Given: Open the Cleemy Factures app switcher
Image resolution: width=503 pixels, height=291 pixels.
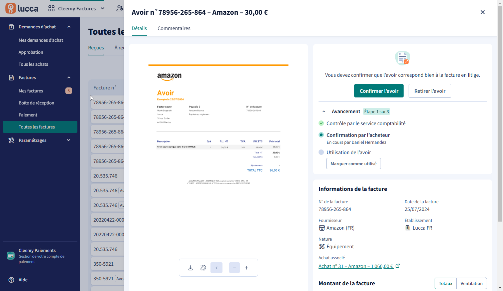Looking at the screenshot, I should pyautogui.click(x=76, y=8).
